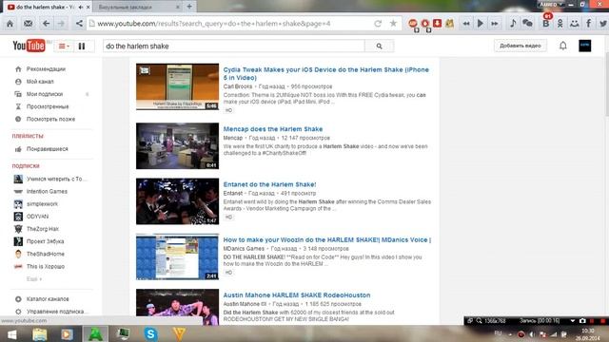Click the 'Плейлисты' section header
This screenshot has width=609, height=342.
(28, 136)
